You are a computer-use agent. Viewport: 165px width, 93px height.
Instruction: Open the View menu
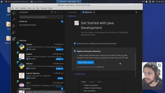(x=29, y=8)
